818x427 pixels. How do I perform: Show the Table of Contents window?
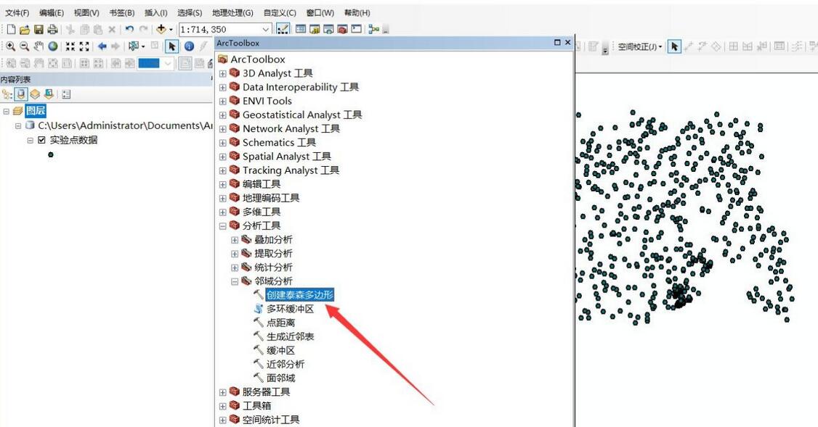tap(301, 30)
